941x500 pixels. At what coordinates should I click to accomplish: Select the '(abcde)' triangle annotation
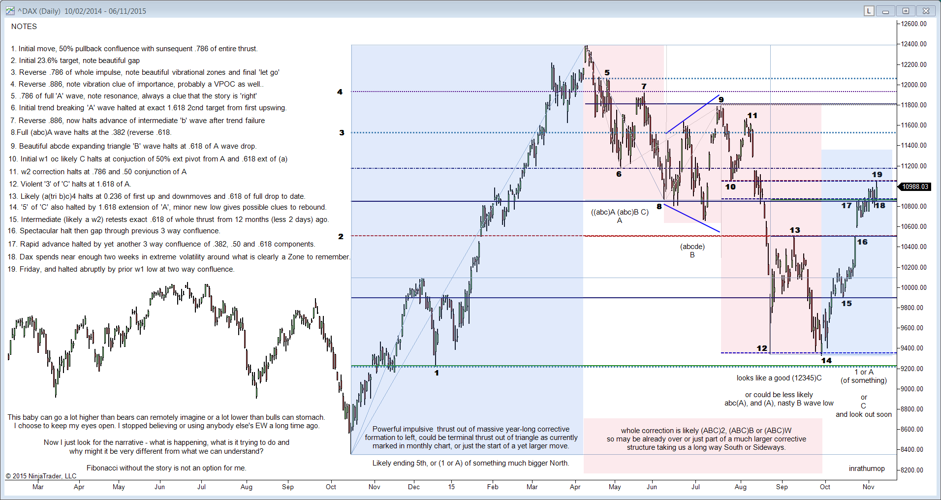(x=692, y=247)
